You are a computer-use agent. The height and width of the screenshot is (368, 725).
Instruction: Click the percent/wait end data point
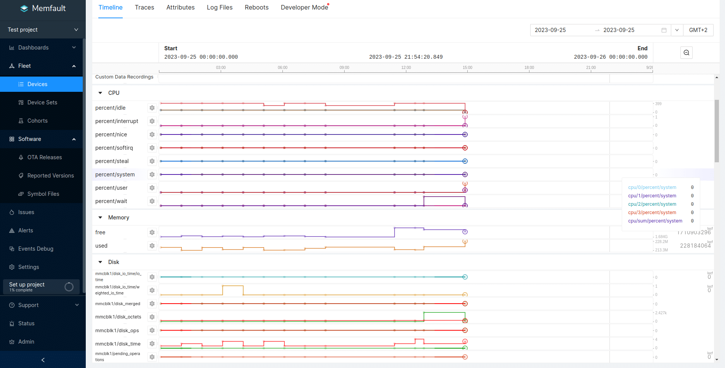coord(465,206)
